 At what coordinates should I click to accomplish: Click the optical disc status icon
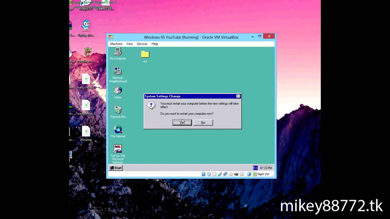tap(209, 174)
